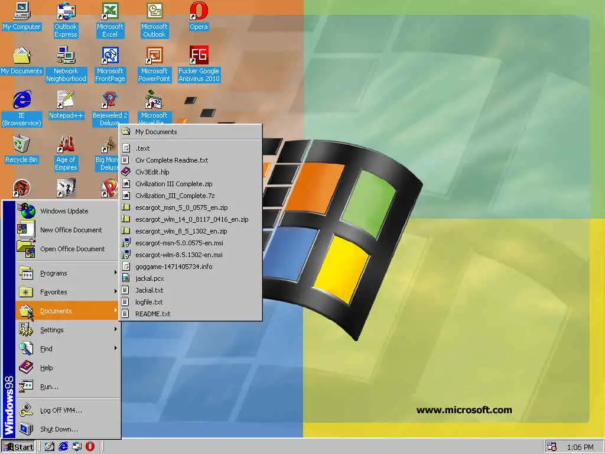Choose Shut Down... in the Start menu
Screen dimensions: 605x454
(x=67, y=429)
